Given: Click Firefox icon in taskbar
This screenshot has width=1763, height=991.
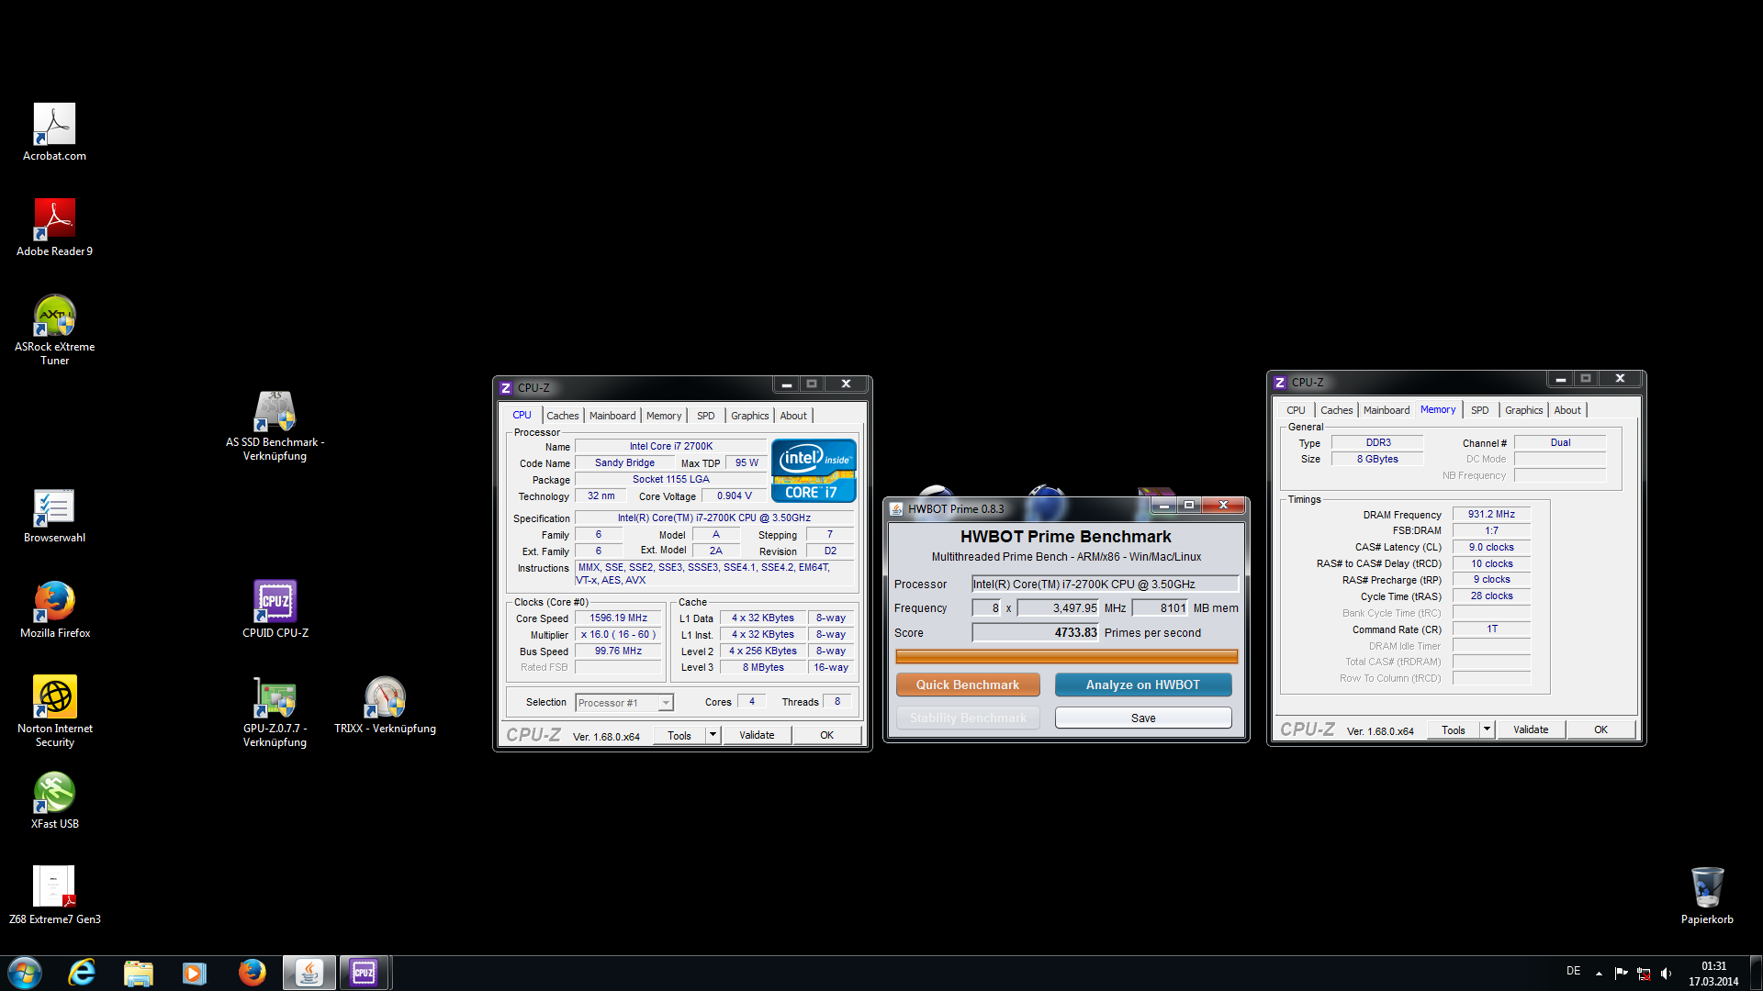Looking at the screenshot, I should coord(252,973).
